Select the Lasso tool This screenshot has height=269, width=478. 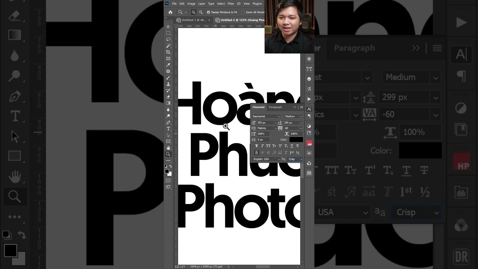[x=168, y=39]
